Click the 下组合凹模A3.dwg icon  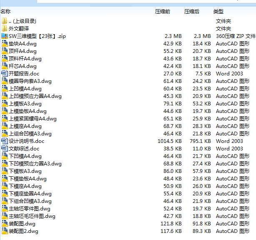pos(5,201)
